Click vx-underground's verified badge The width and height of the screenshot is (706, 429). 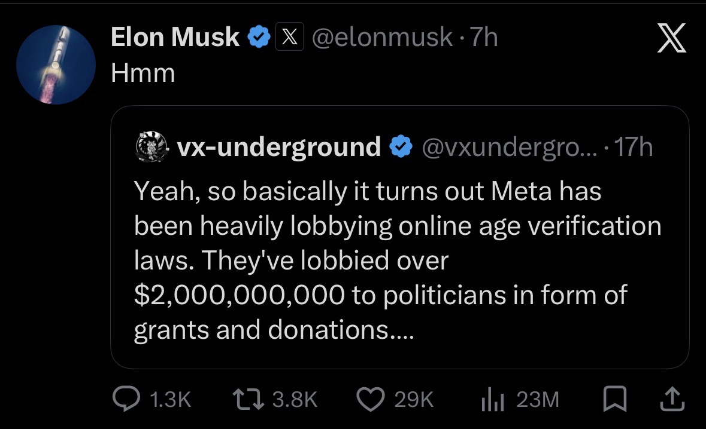tap(401, 146)
